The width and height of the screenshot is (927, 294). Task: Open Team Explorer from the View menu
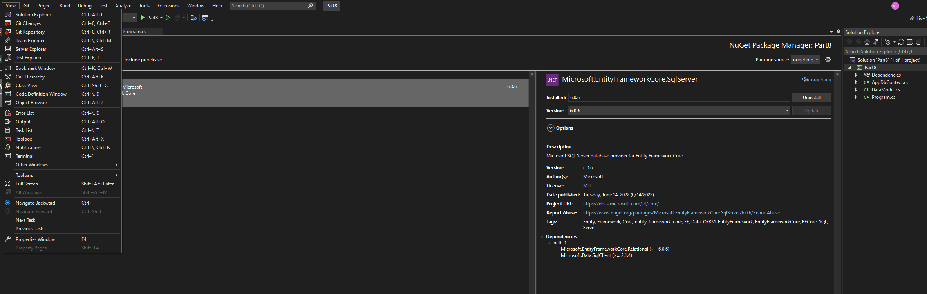pos(62,41)
